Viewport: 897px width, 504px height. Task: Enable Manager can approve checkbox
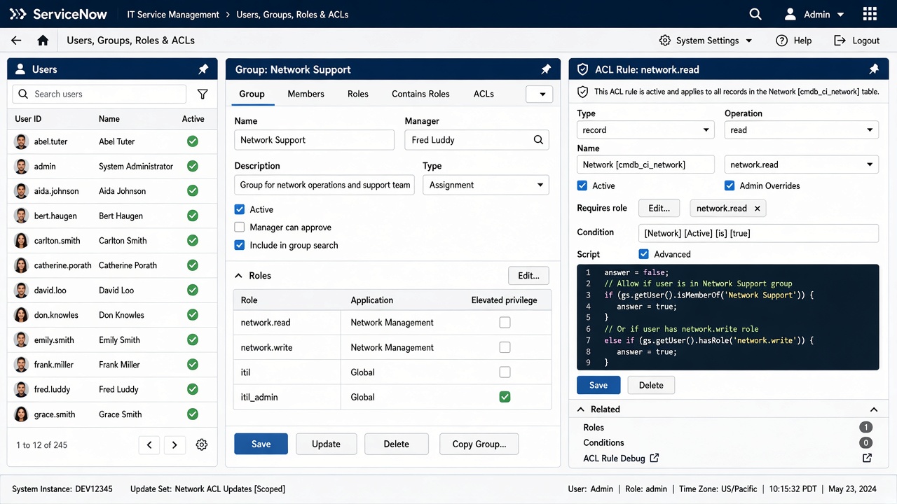tap(240, 227)
